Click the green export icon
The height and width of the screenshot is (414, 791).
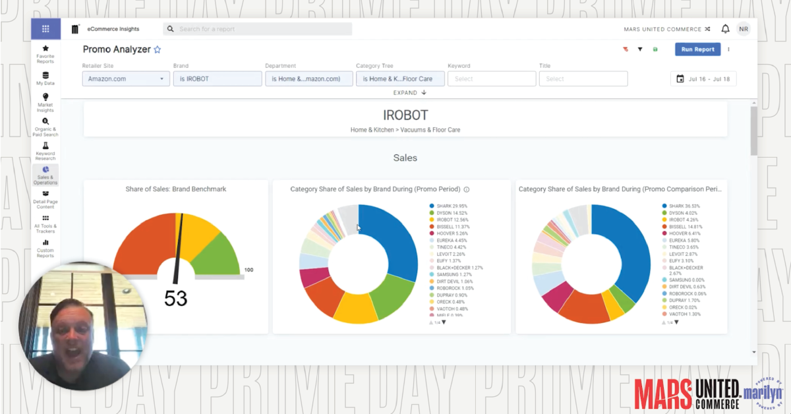[655, 49]
